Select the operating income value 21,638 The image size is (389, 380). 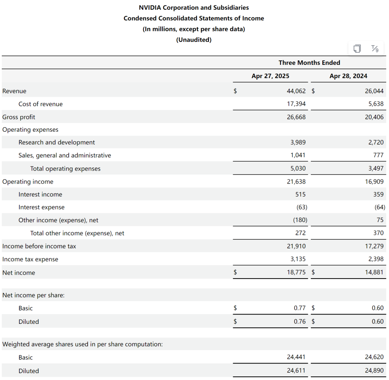[296, 182]
